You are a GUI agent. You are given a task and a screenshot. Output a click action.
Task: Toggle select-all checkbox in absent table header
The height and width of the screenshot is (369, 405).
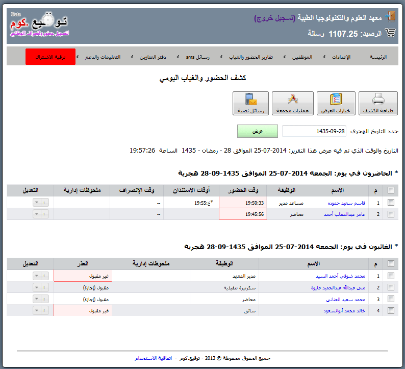coord(391,263)
